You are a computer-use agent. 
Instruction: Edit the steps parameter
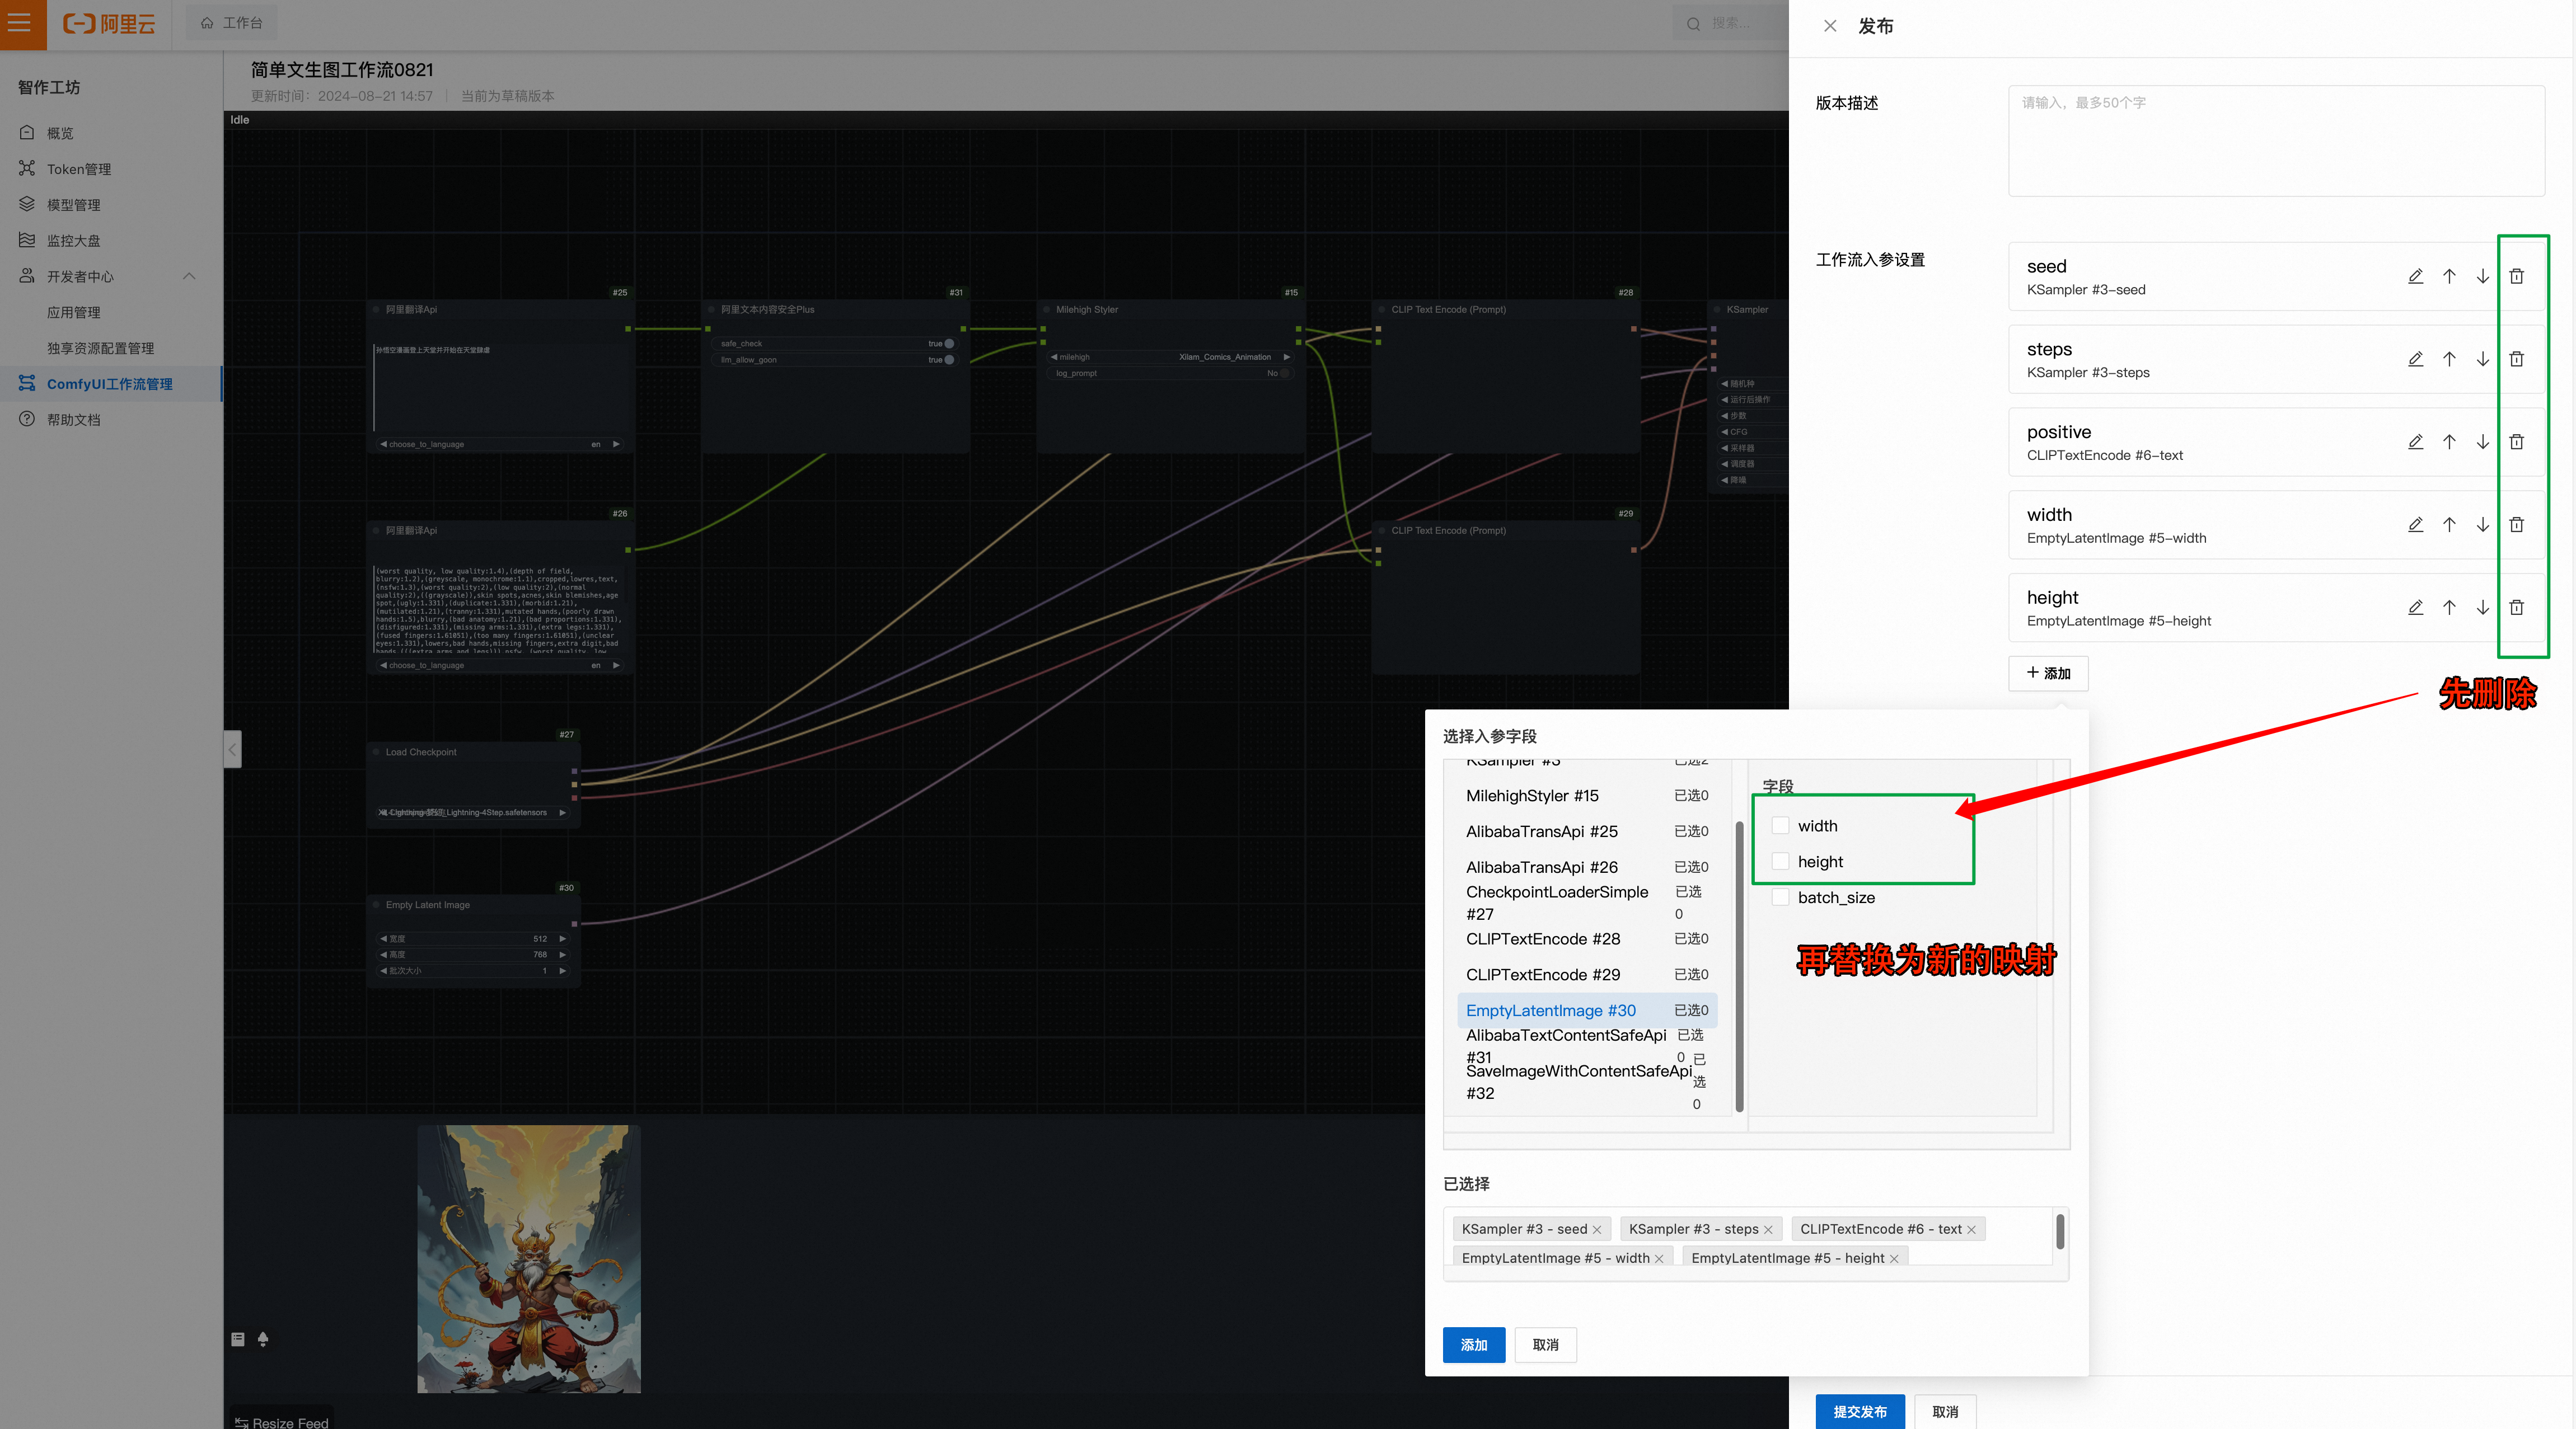point(2415,359)
